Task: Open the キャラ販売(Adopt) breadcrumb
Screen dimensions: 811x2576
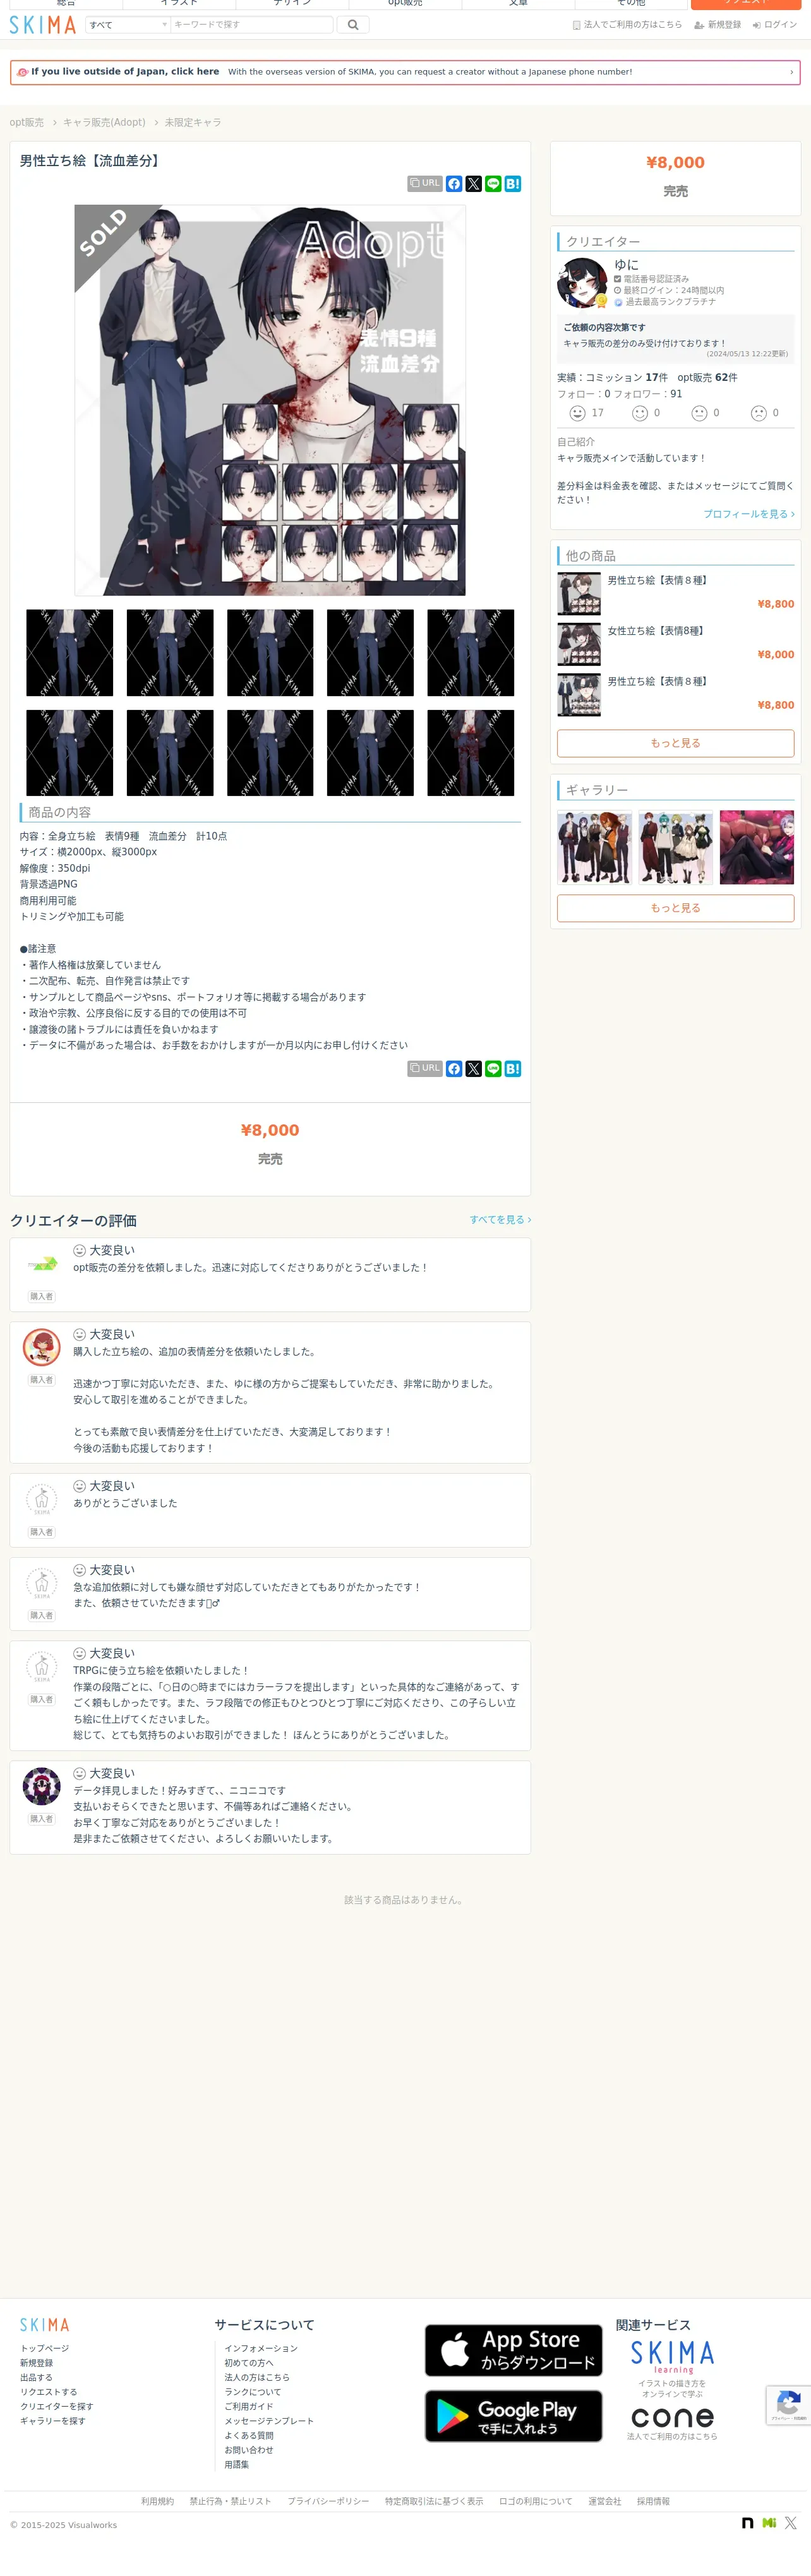Action: click(x=104, y=122)
